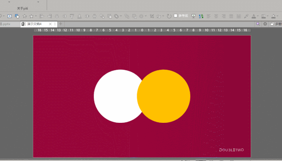Click the rotate/flip triangle icon
282x161 pixels.
(x=159, y=16)
